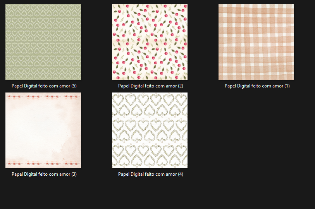The width and height of the screenshot is (315, 209).
Task: Pick the image above the label ending in (1)
Action: pyautogui.click(x=256, y=42)
